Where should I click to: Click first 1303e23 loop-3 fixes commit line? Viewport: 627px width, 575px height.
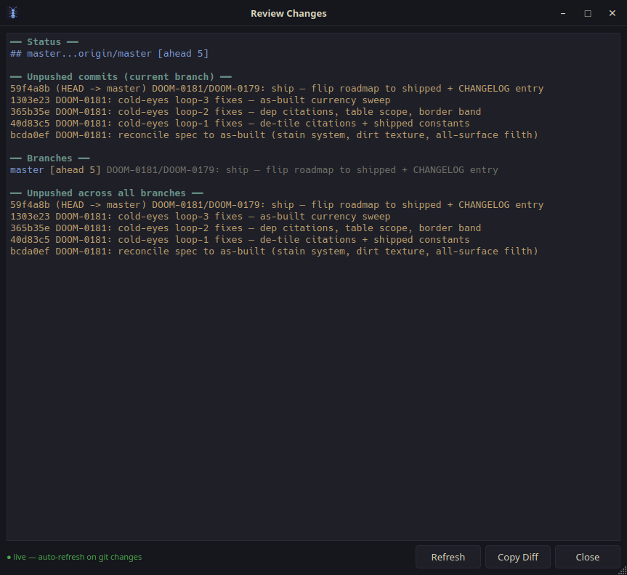coord(200,100)
